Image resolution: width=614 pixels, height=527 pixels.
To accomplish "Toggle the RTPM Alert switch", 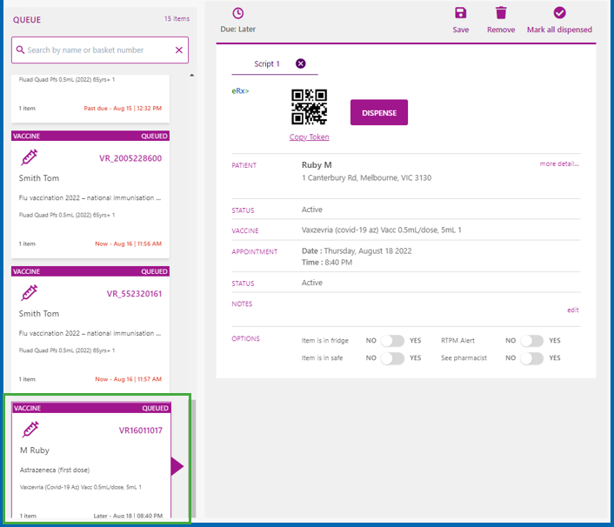I will pyautogui.click(x=531, y=341).
